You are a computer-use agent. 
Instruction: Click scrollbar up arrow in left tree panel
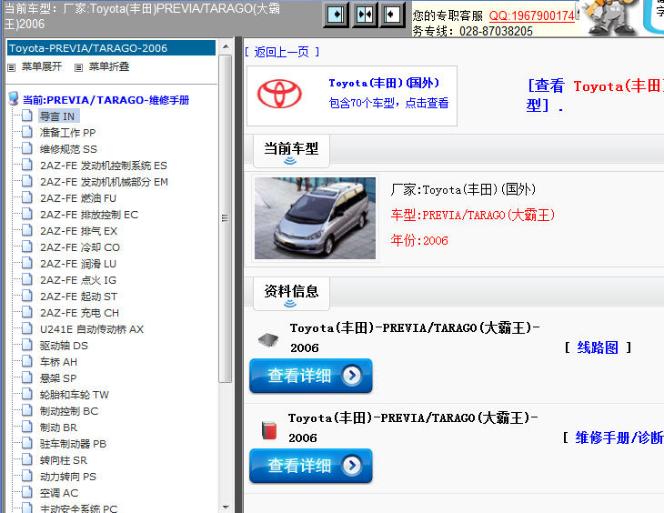point(226,46)
